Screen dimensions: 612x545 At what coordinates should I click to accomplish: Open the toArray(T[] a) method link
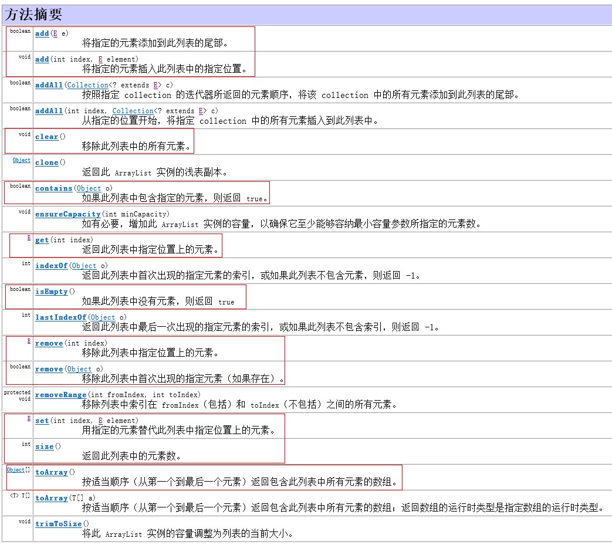pyautogui.click(x=51, y=498)
